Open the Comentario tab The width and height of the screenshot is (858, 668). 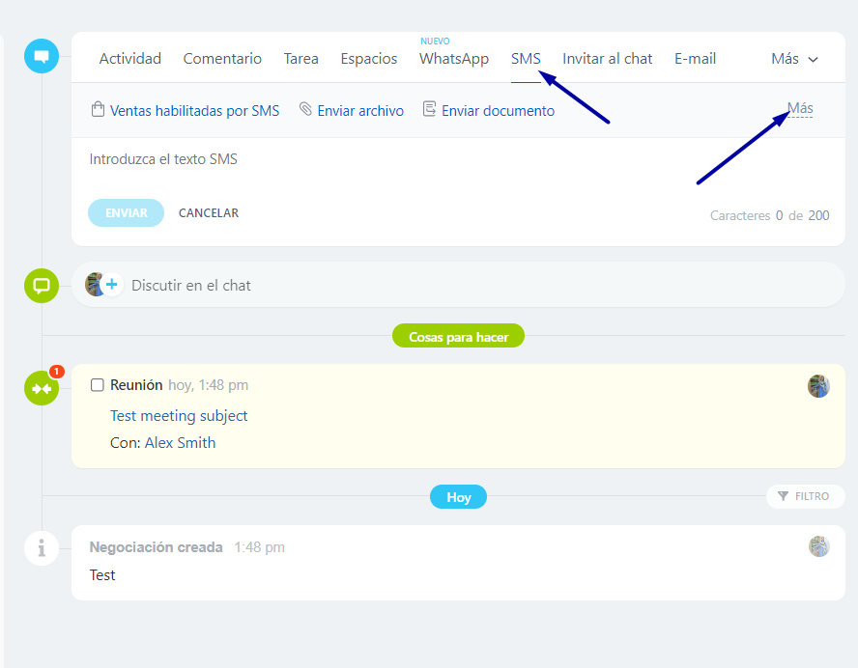(222, 59)
